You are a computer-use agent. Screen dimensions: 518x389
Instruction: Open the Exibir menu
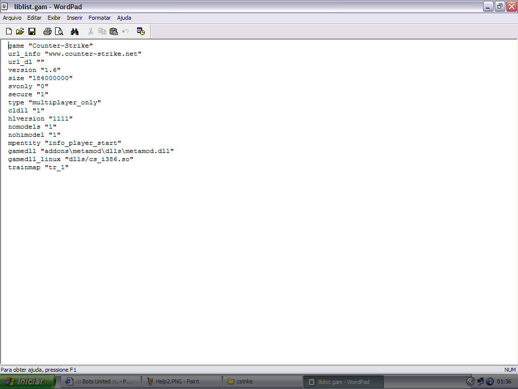[x=54, y=18]
